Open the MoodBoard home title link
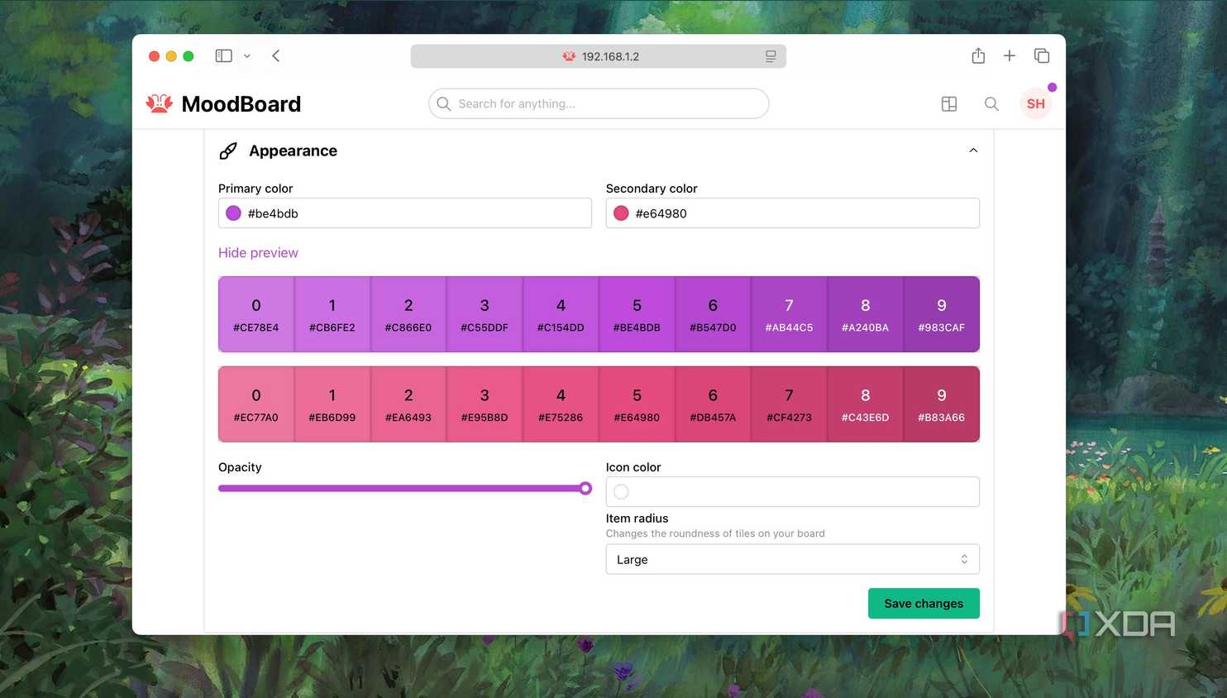This screenshot has height=698, width=1227. pos(241,104)
